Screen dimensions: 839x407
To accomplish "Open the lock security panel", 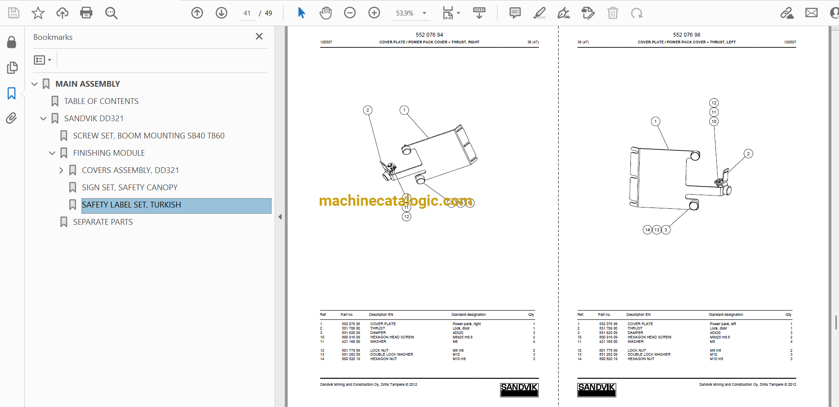I will (12, 42).
